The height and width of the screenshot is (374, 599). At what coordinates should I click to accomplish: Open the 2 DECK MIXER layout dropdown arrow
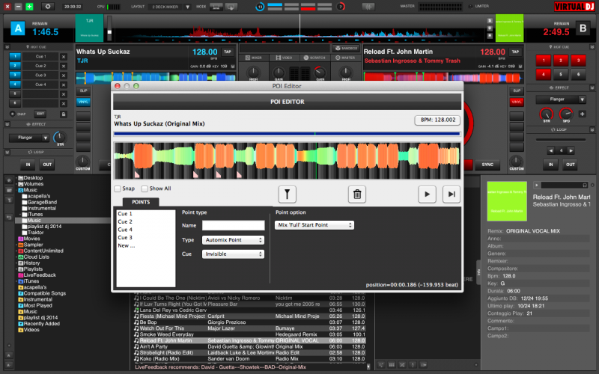pyautogui.click(x=188, y=7)
